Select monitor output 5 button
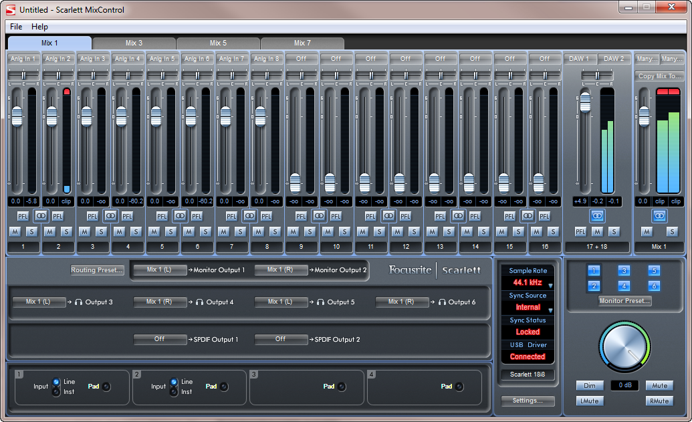The height and width of the screenshot is (422, 692). (x=654, y=271)
